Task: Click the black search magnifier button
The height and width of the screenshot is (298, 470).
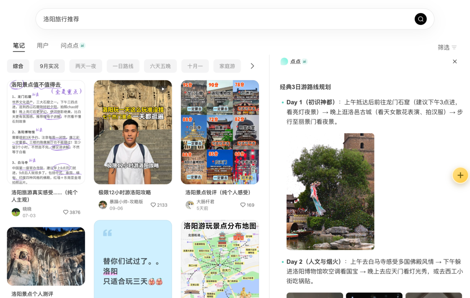Action: point(420,19)
